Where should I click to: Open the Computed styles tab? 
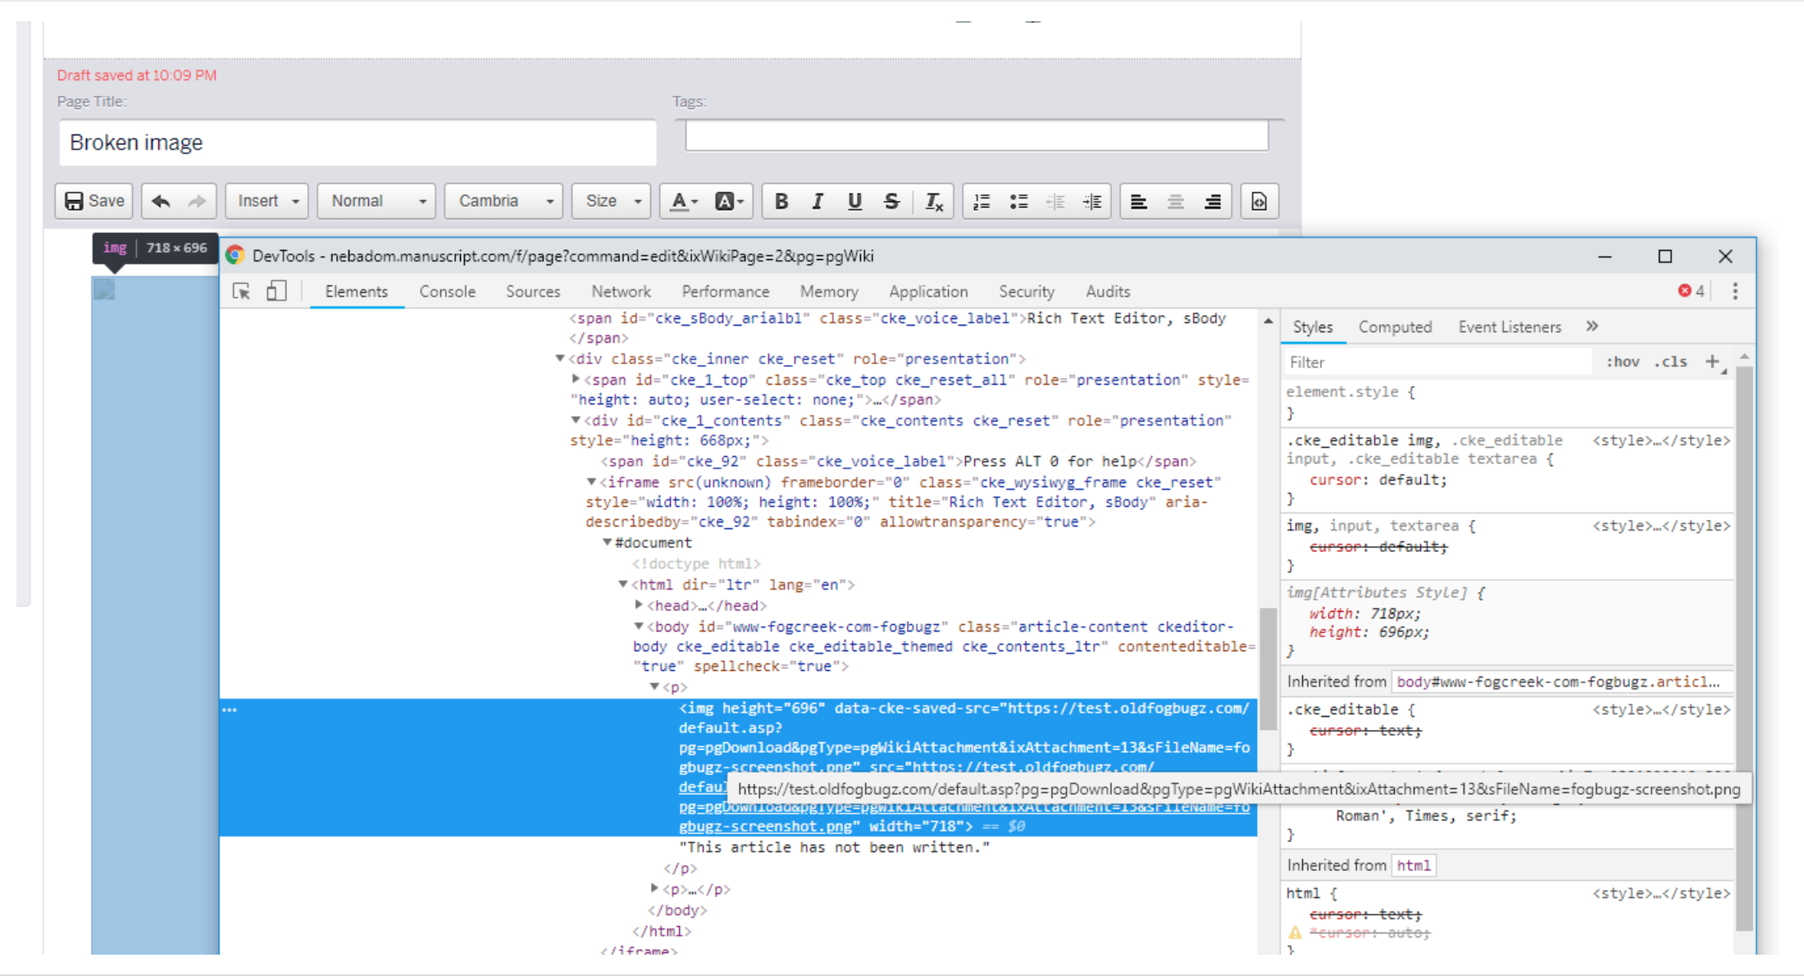point(1394,326)
